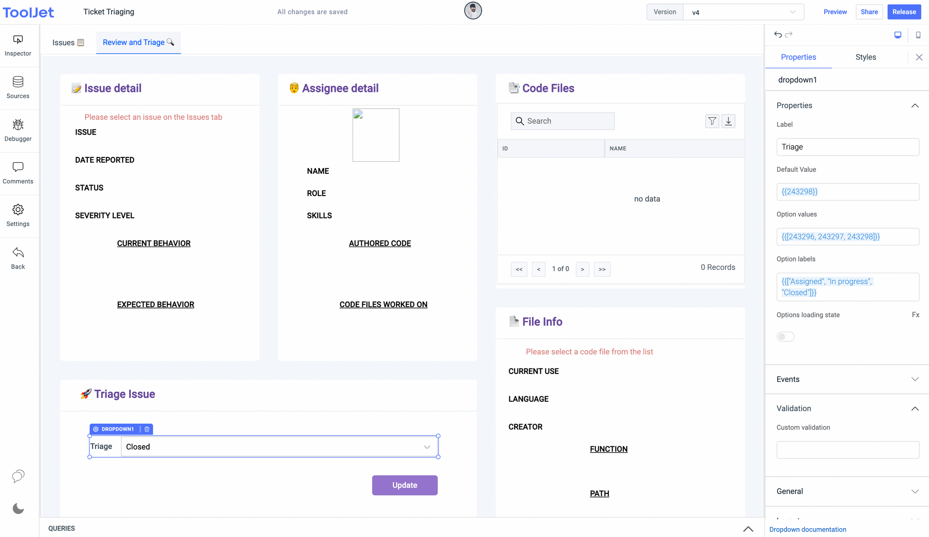The image size is (929, 537).
Task: Open the Debugger panel
Action: (x=18, y=130)
